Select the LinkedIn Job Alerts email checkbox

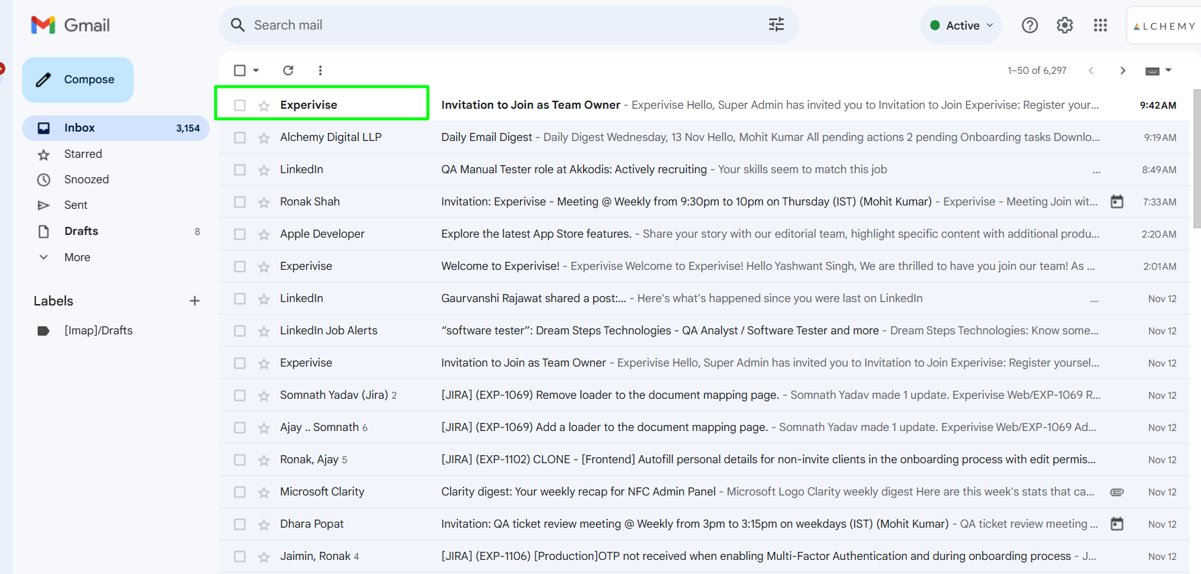240,331
